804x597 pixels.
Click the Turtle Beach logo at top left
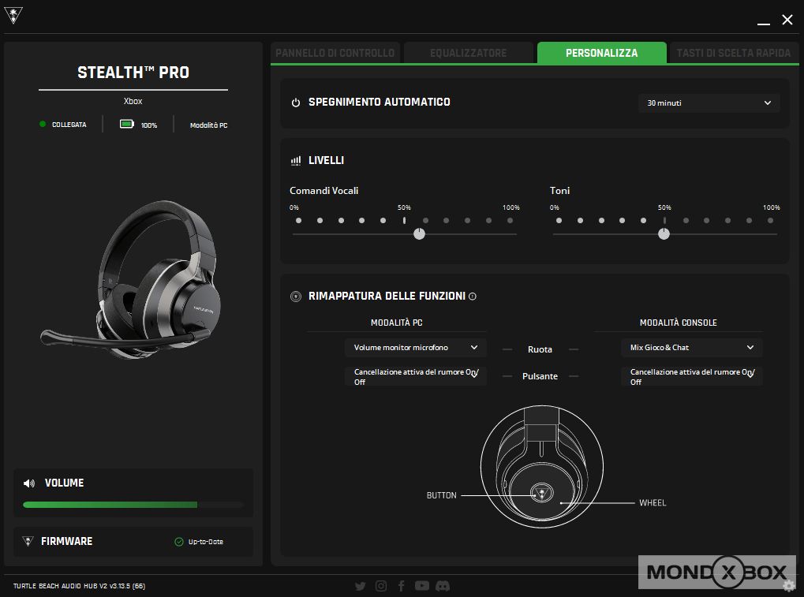13,17
